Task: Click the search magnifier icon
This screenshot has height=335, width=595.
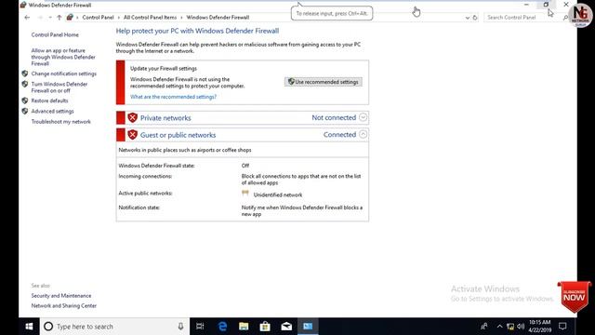Action: [x=565, y=18]
